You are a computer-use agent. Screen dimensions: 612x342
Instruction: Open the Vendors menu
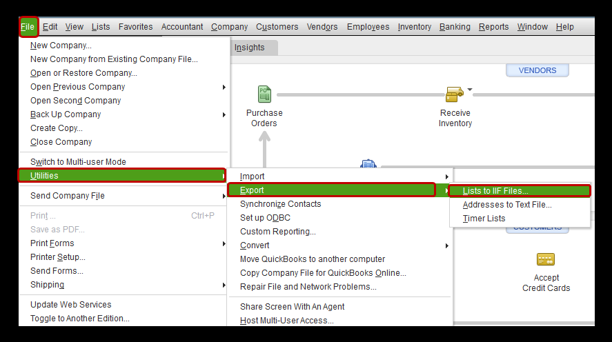coord(322,27)
